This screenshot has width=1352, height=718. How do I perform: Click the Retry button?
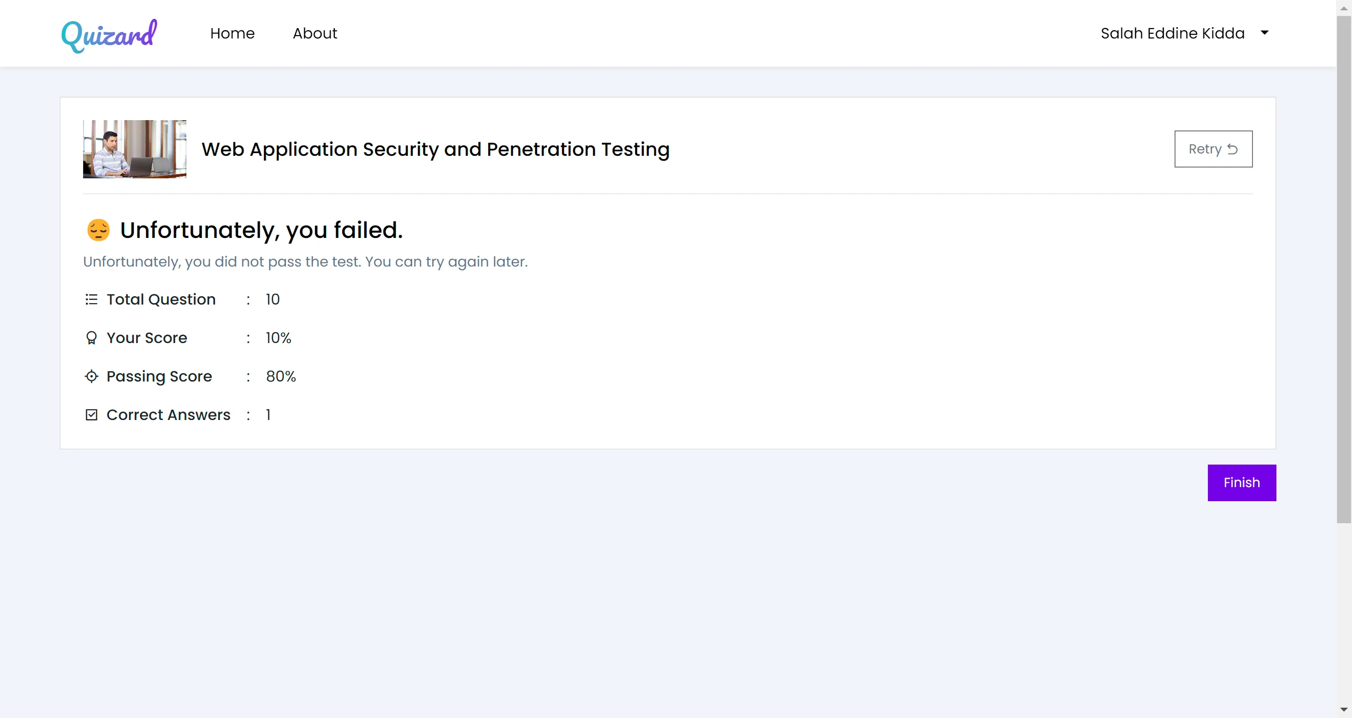[1213, 149]
